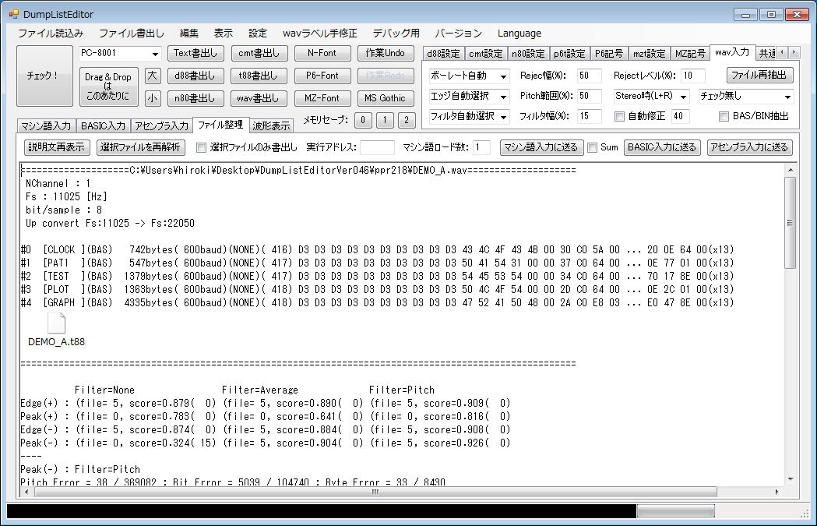
Task: Click the d88書出し button
Action: (x=195, y=76)
